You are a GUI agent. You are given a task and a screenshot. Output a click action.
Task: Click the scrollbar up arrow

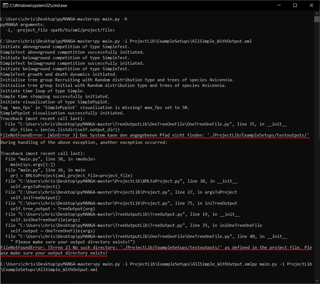click(x=317, y=13)
